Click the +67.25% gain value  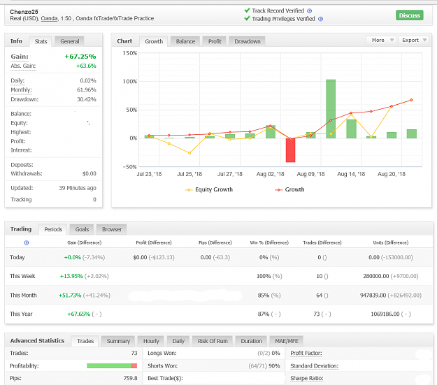80,57
